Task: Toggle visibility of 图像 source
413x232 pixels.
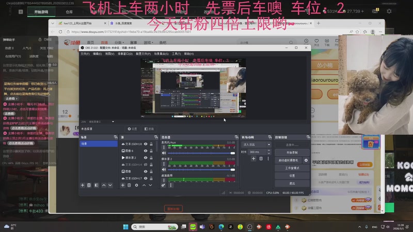Action: pyautogui.click(x=146, y=171)
